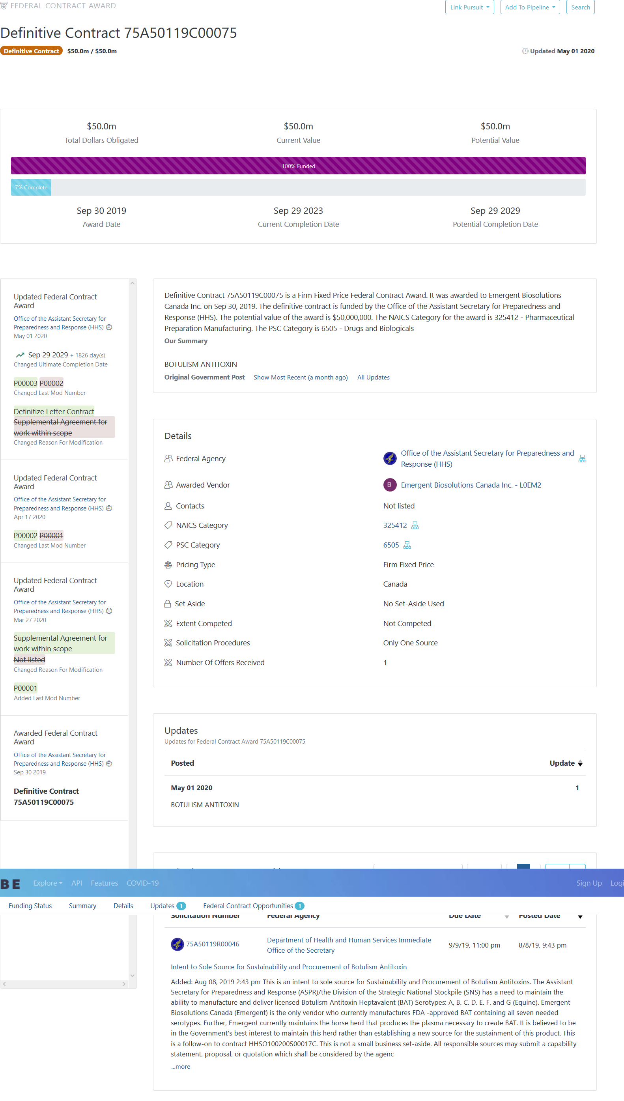Sort opportunities by Due Date arrow
Screen dimensions: 624x1101
506,917
